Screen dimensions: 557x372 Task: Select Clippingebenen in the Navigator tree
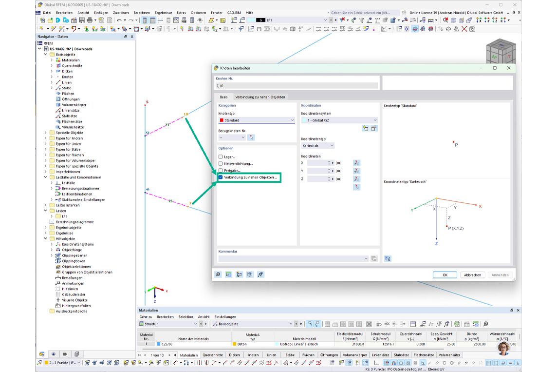coord(74,255)
